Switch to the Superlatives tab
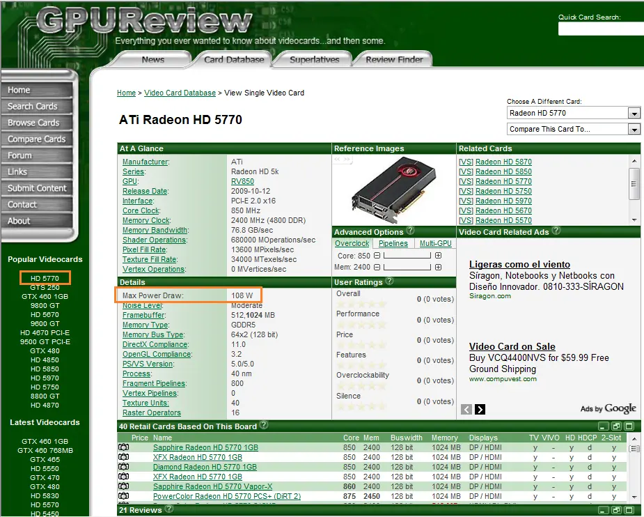644x517 pixels. 314,60
